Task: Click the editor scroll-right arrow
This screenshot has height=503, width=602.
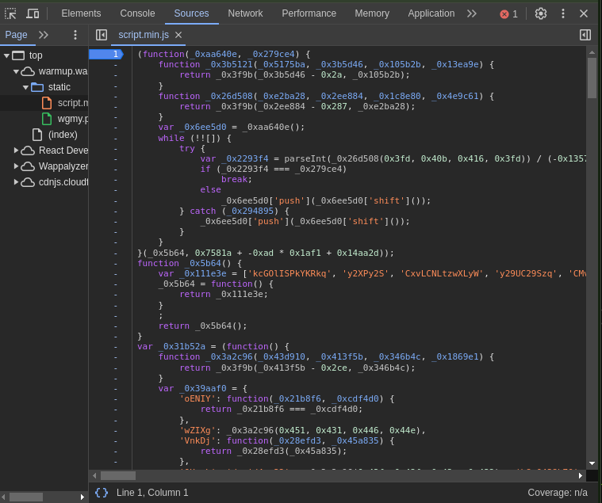Action: [581, 476]
